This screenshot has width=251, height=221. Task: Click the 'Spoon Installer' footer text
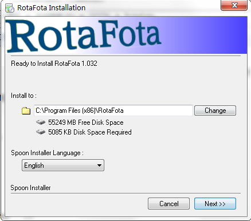point(30,188)
